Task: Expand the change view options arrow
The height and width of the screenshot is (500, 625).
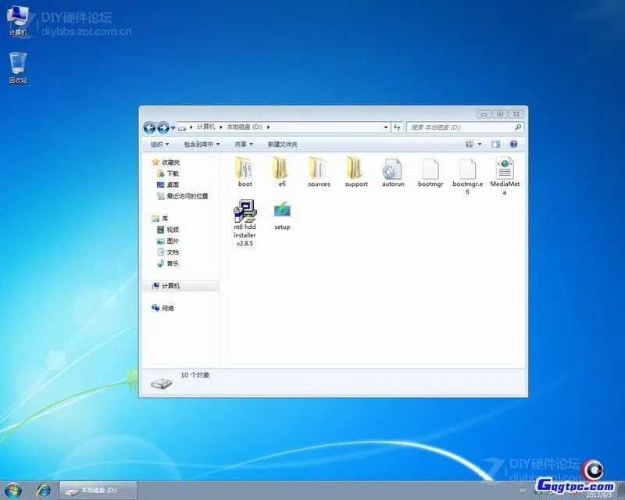Action: (x=480, y=144)
